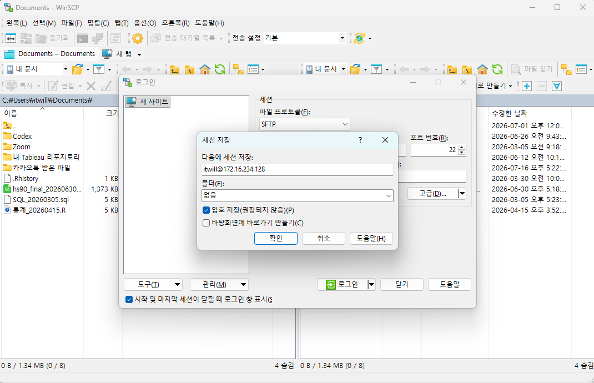This screenshot has width=594, height=383.
Task: Click the globe session refresh icon
Action: [x=359, y=38]
